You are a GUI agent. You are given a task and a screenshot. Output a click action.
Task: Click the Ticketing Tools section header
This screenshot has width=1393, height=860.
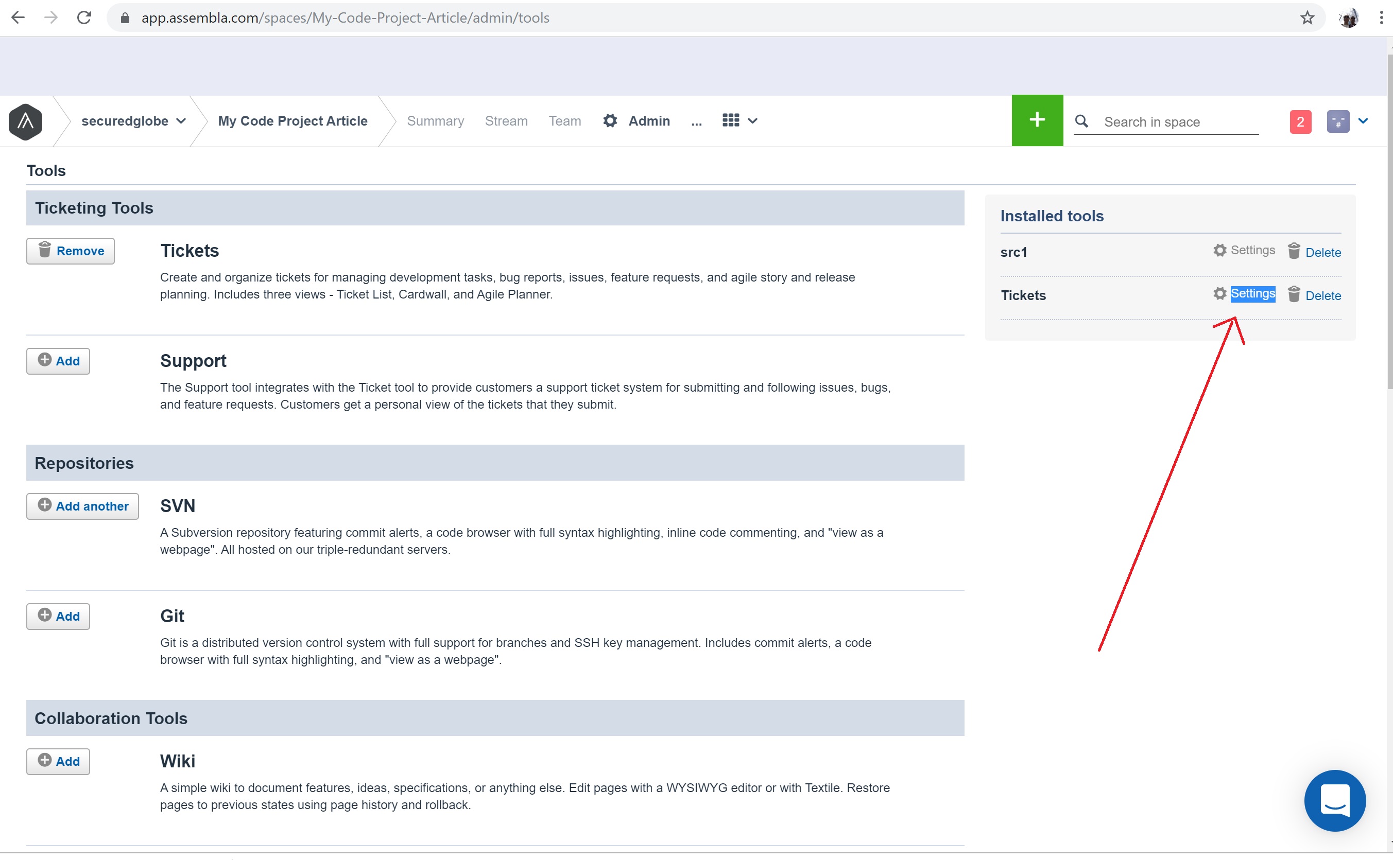(495, 207)
